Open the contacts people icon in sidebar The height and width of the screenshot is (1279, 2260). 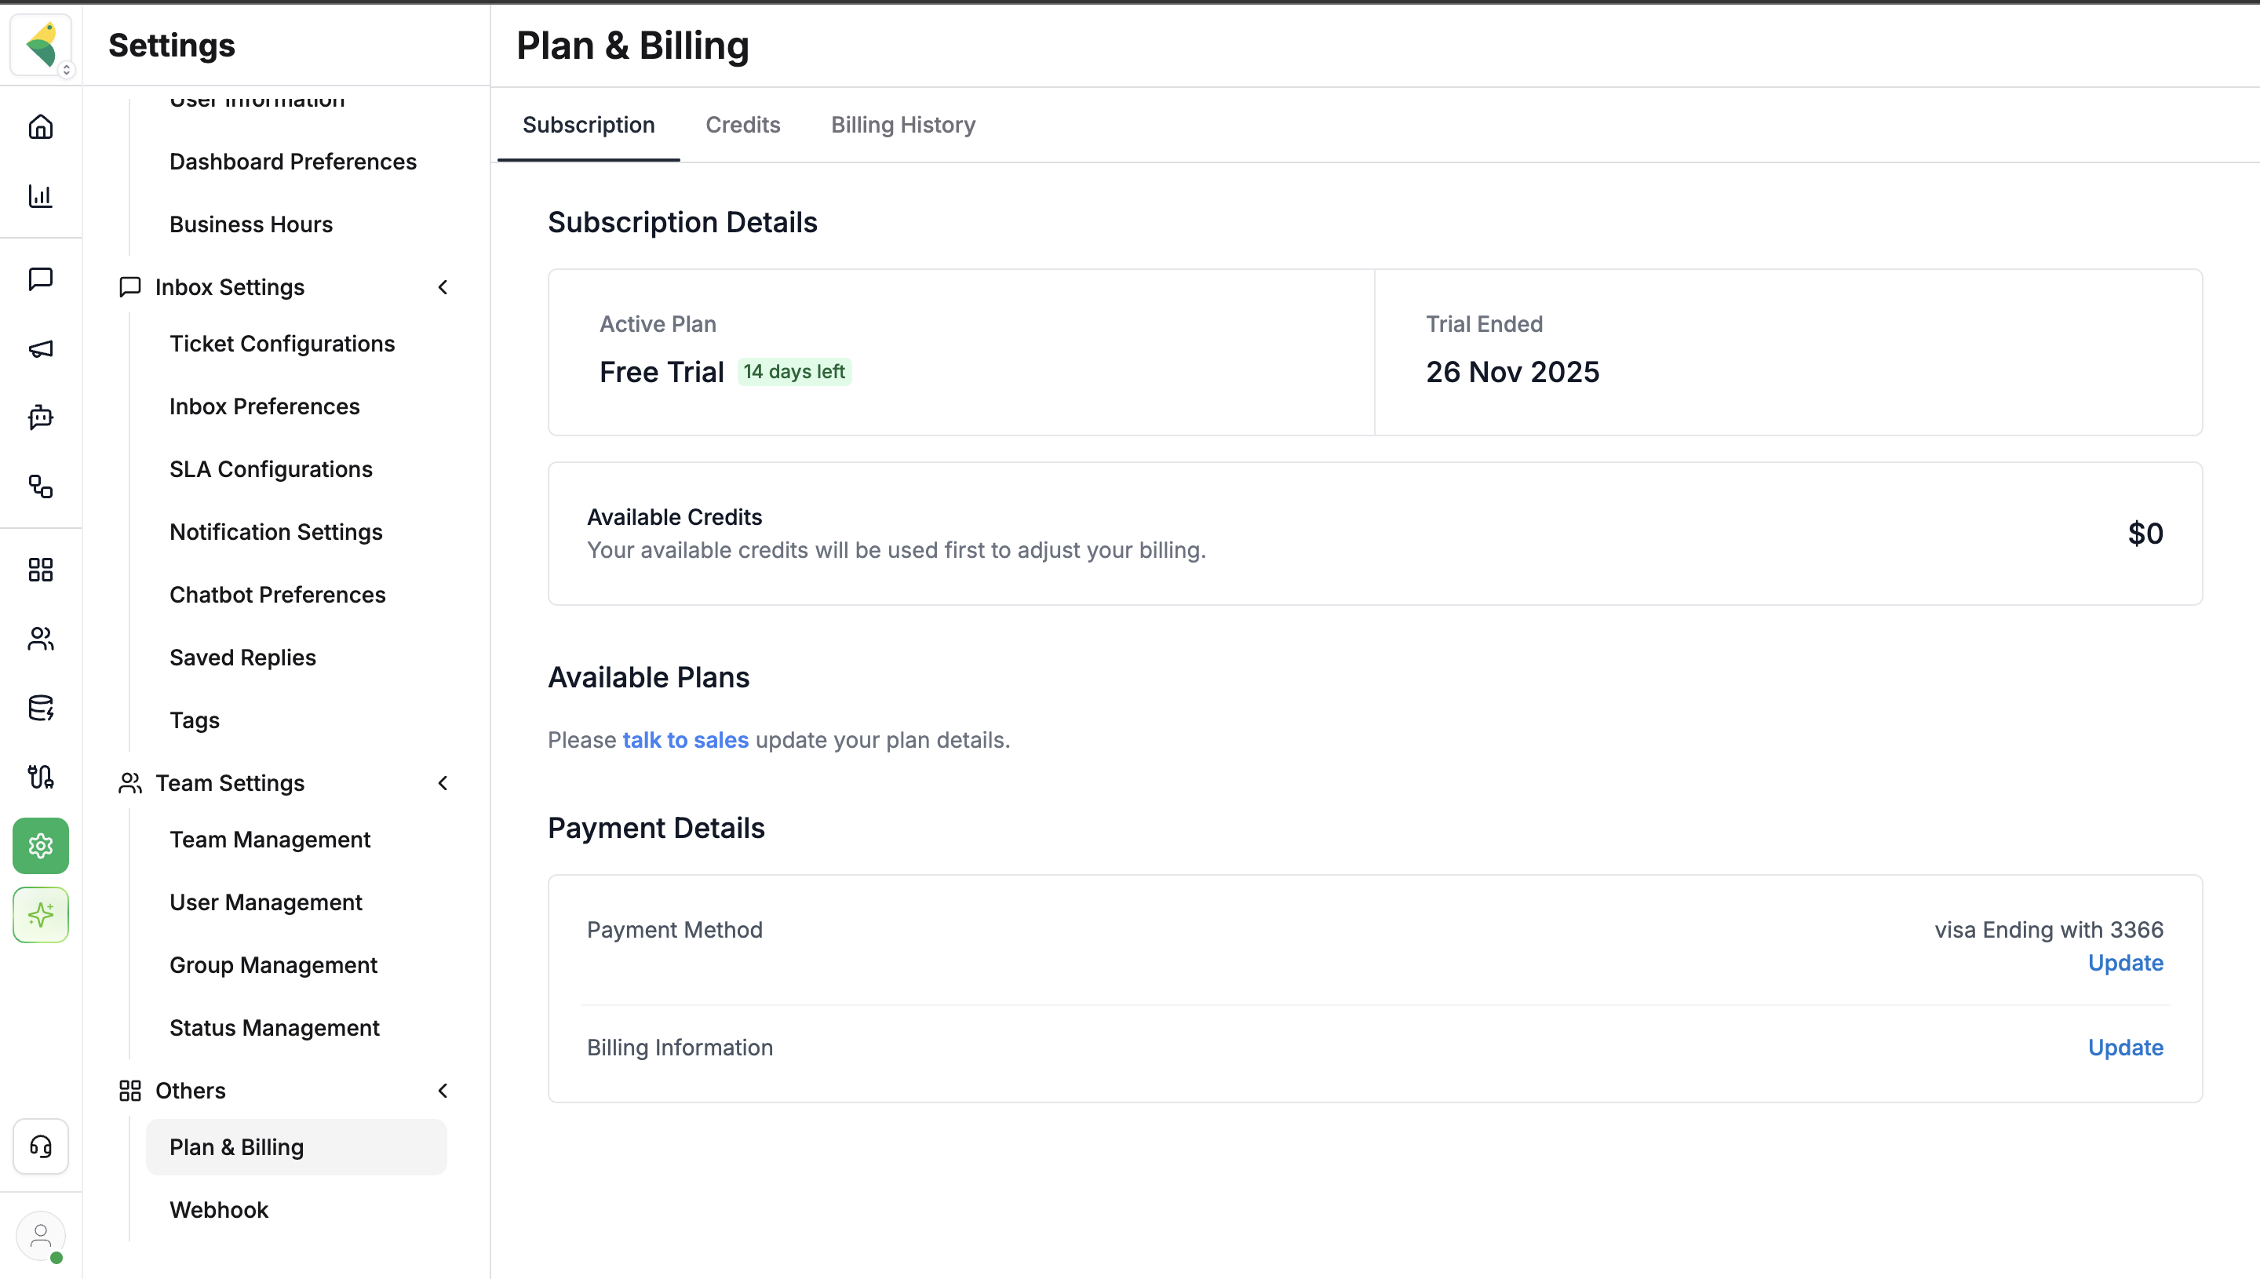40,639
